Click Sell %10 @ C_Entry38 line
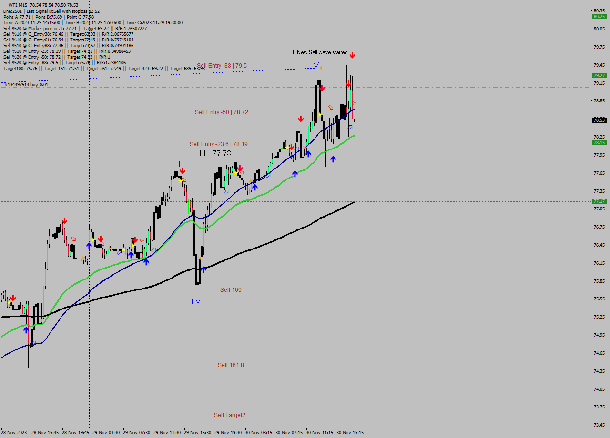The image size is (610, 438). [x=68, y=34]
